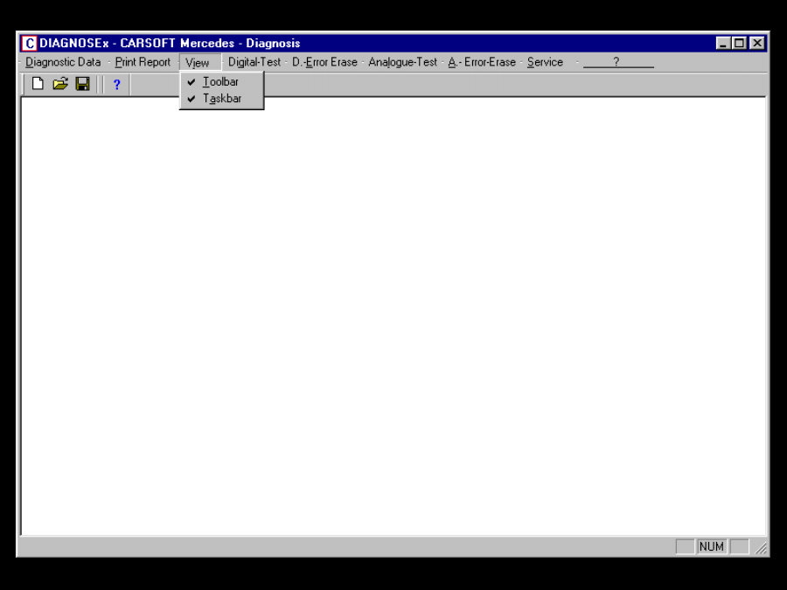Toggle the Taskbar option in the View menu
This screenshot has height=590, width=787.
point(221,98)
